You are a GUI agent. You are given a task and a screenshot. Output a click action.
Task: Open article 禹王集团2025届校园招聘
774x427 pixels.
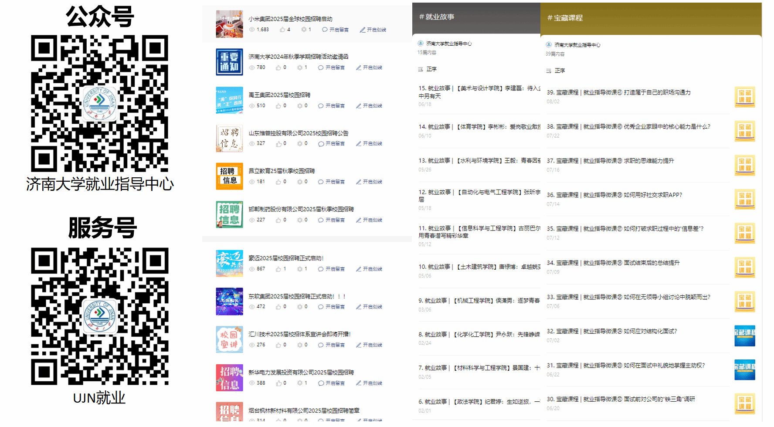pyautogui.click(x=279, y=95)
